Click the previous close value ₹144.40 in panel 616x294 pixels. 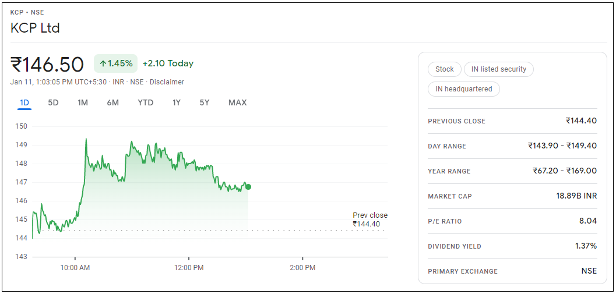pos(581,121)
